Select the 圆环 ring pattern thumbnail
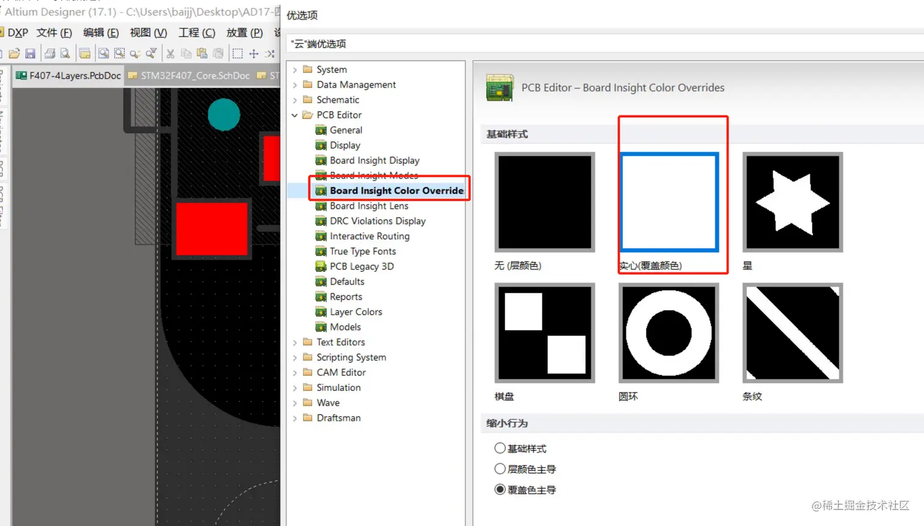Viewport: 924px width, 526px height. pyautogui.click(x=669, y=333)
